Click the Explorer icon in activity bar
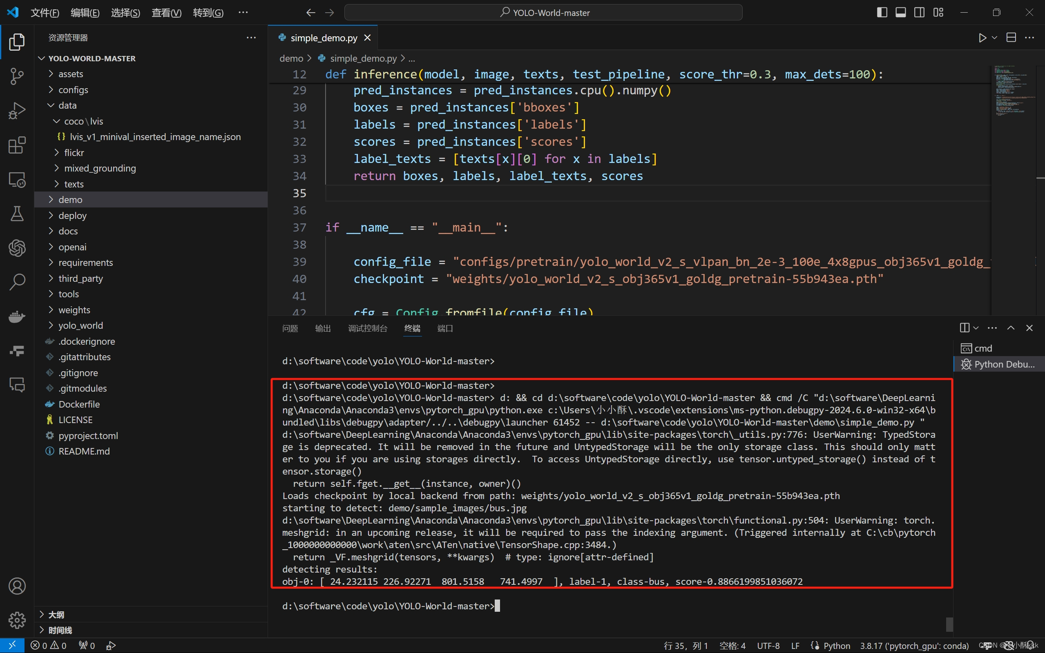The width and height of the screenshot is (1045, 653). tap(17, 41)
